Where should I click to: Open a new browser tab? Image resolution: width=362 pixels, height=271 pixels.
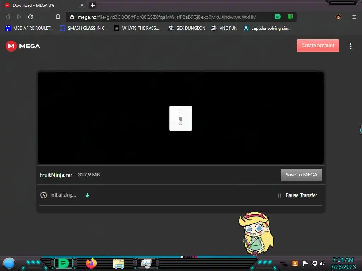click(x=93, y=5)
